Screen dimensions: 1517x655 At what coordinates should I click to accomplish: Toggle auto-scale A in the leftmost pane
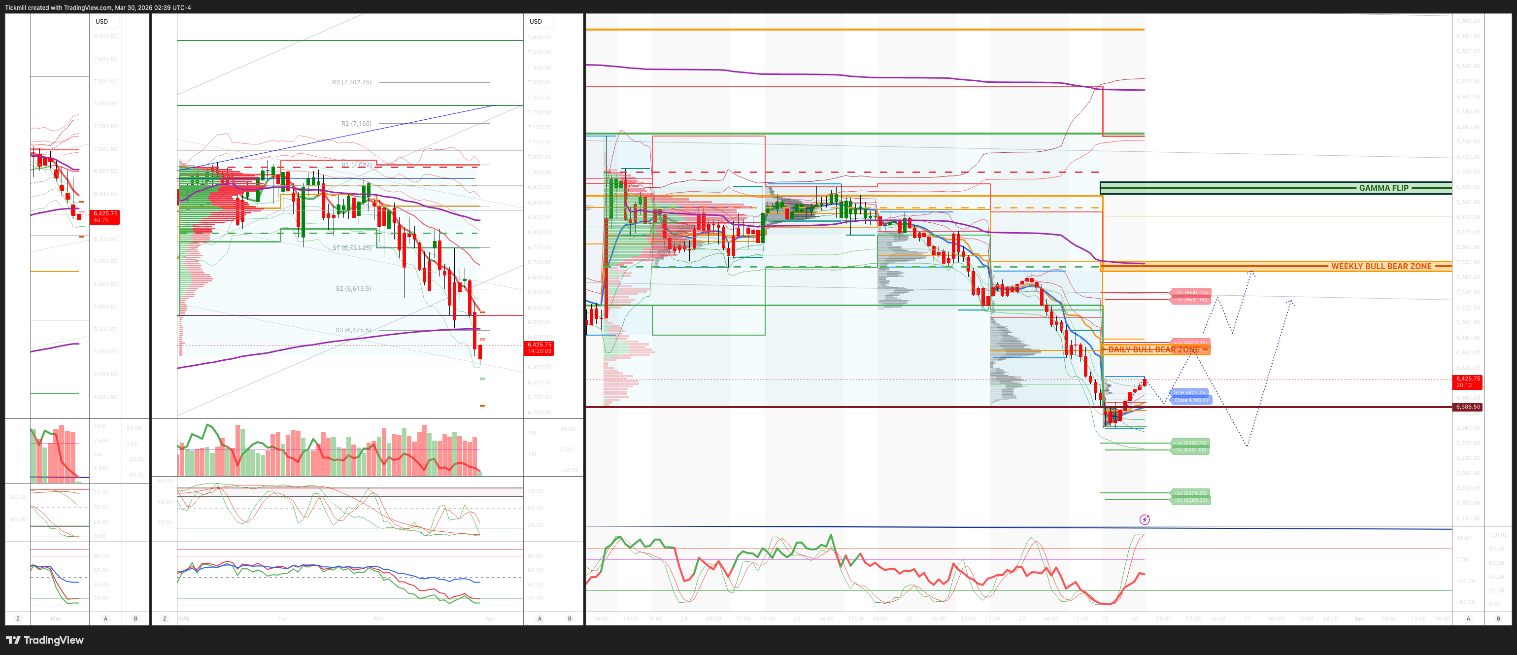pos(105,619)
